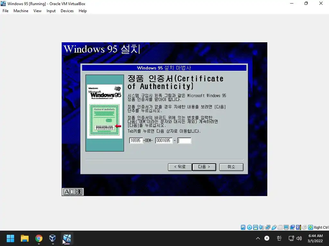Click the mouse integration status icon
The image size is (329, 246).
coord(305,227)
